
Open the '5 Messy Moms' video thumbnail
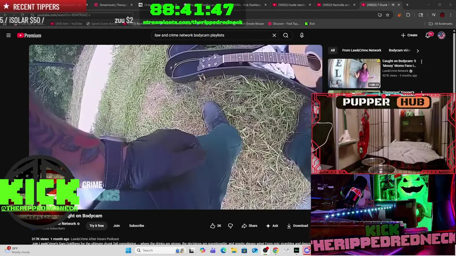(354, 73)
